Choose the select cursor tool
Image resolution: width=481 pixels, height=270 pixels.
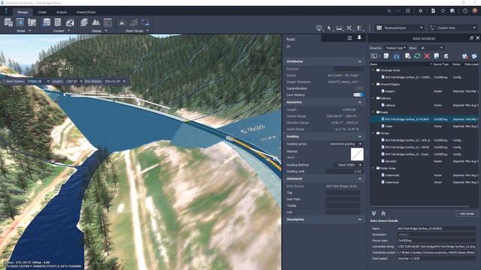[329, 28]
